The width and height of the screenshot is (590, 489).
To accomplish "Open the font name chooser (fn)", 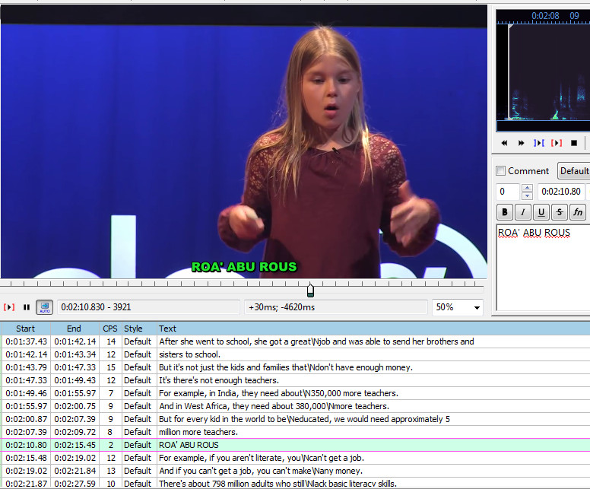I will 578,212.
